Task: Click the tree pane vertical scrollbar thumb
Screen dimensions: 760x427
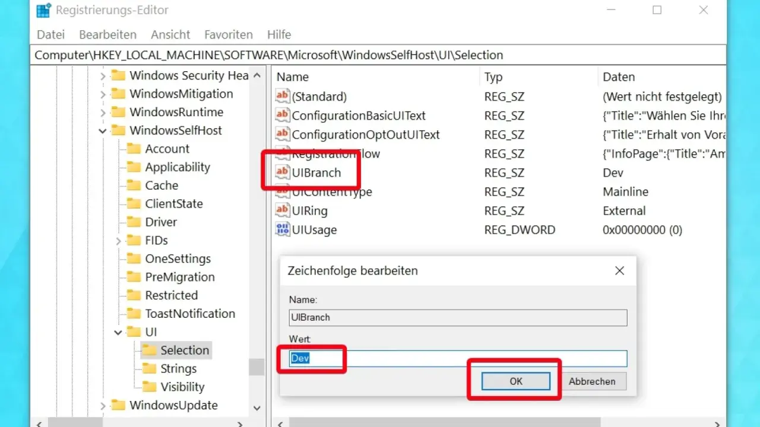Action: tap(256, 367)
